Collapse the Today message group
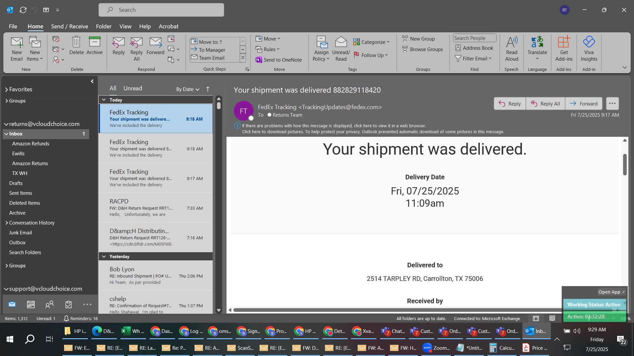 click(x=104, y=100)
